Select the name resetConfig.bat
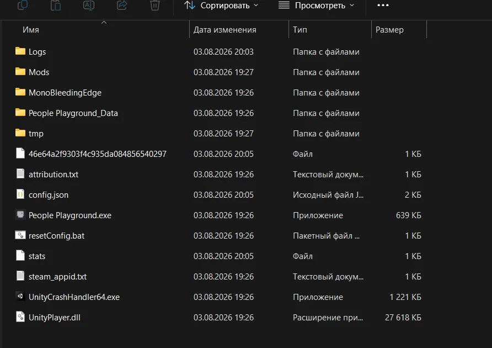This screenshot has height=348, width=492. coord(56,236)
